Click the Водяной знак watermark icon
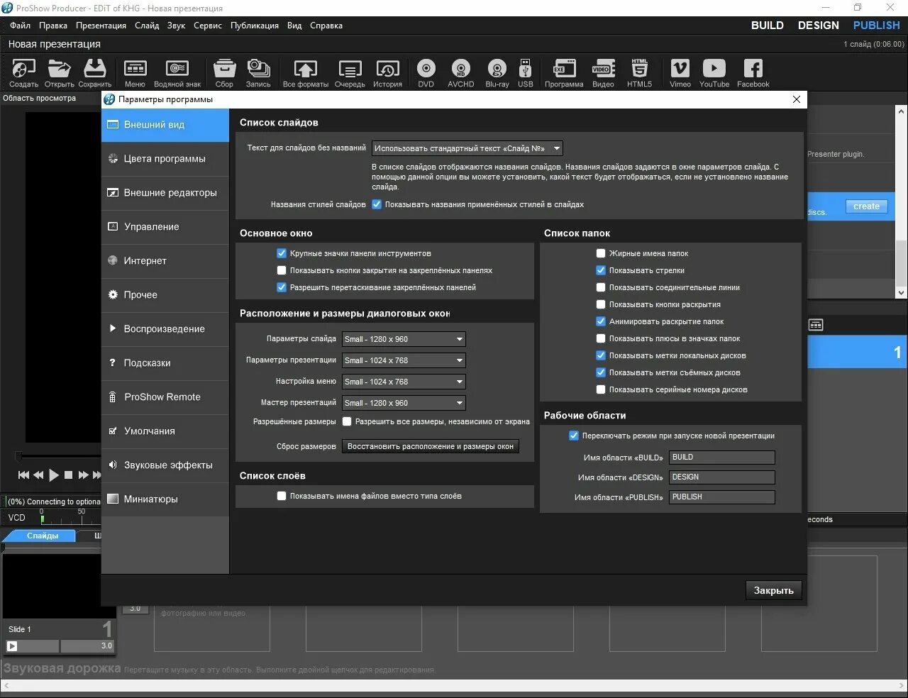Screen dimensions: 908x698 (177, 73)
